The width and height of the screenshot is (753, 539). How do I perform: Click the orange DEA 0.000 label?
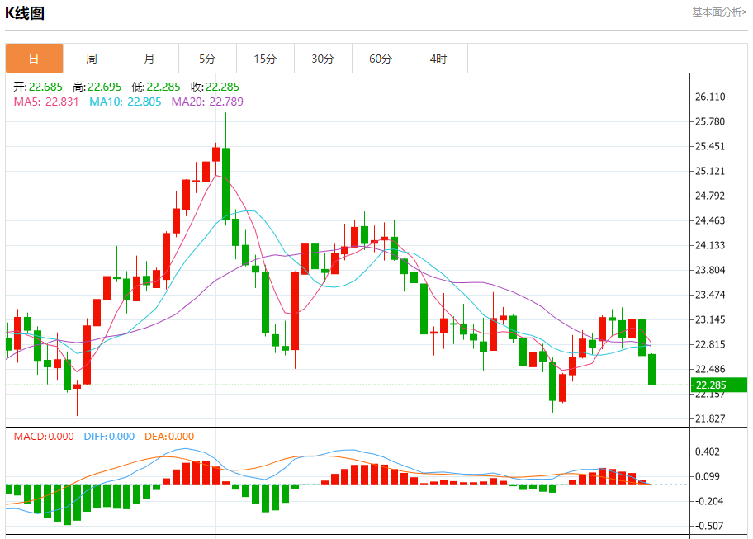[169, 437]
